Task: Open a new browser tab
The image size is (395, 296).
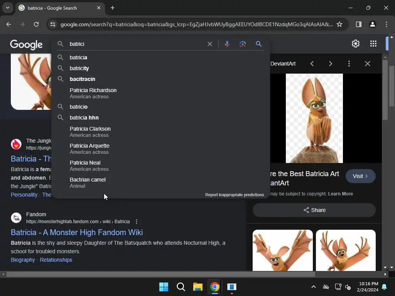Action: point(113,8)
